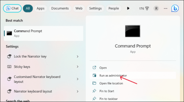Click the Open file location folder icon

94,83
